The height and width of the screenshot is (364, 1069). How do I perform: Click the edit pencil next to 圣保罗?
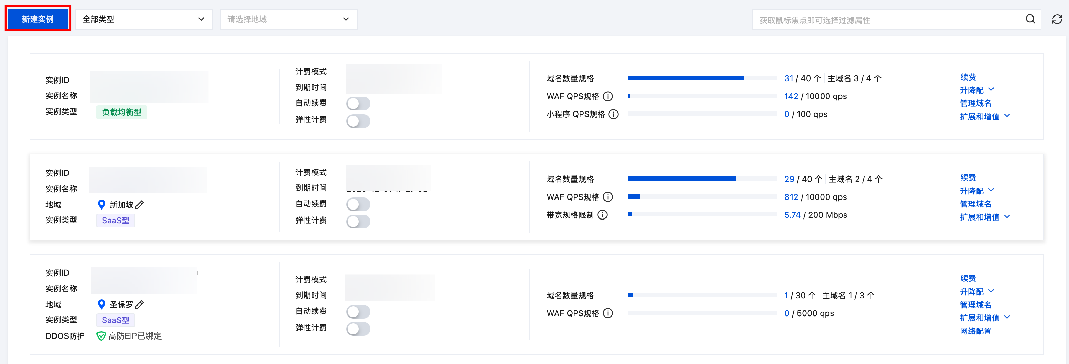tap(140, 304)
